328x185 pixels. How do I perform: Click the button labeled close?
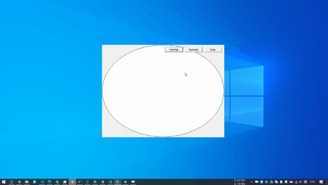point(212,50)
